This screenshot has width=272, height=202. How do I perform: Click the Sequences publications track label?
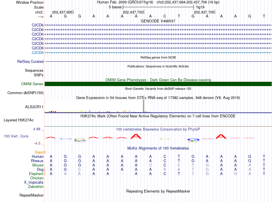coord(34,70)
